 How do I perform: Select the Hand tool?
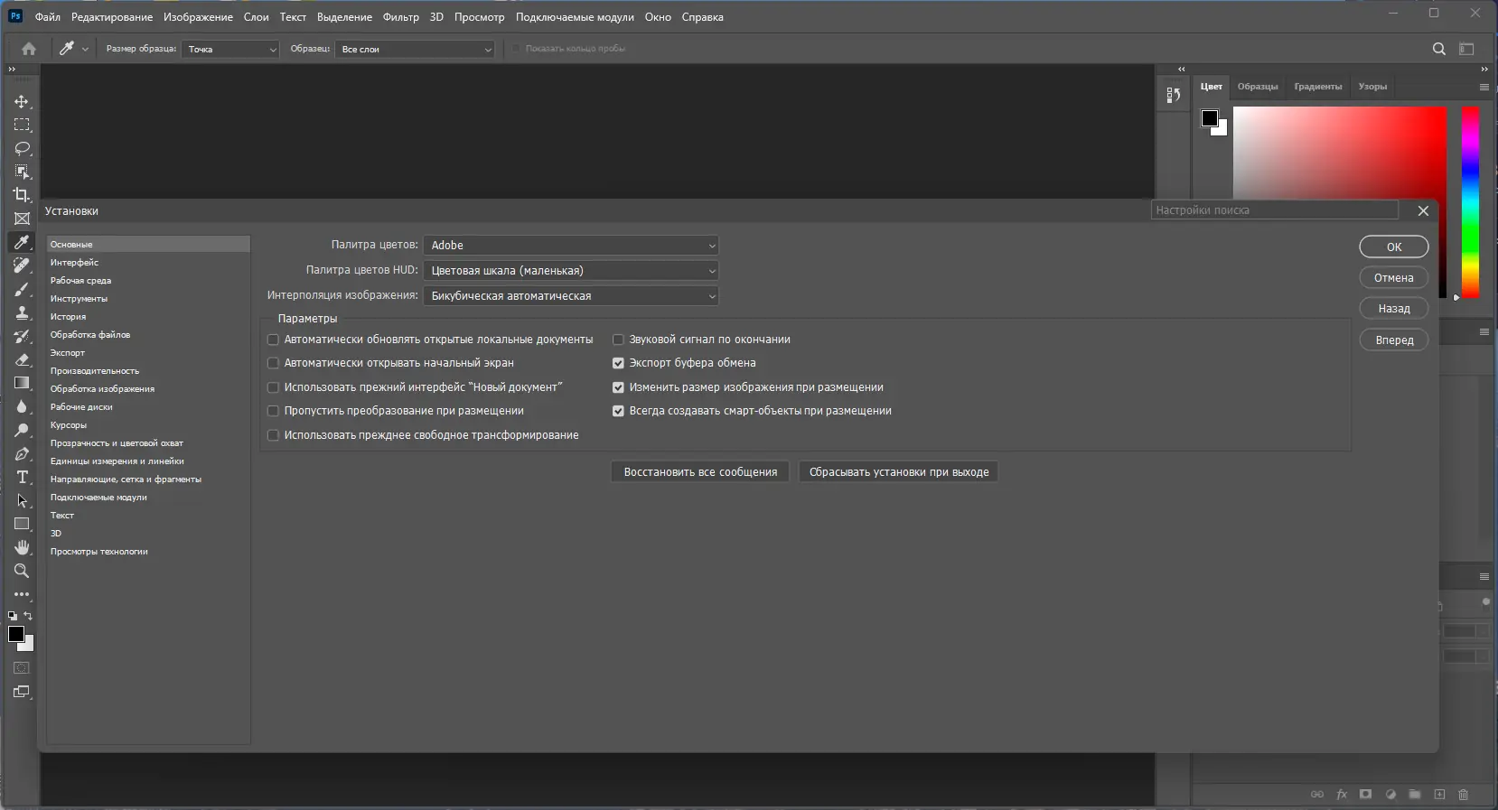point(22,547)
